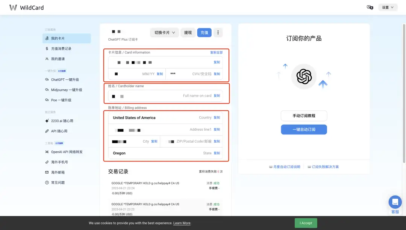406x230 pixels.
Task: Copy the CVV security code
Action: (x=217, y=74)
